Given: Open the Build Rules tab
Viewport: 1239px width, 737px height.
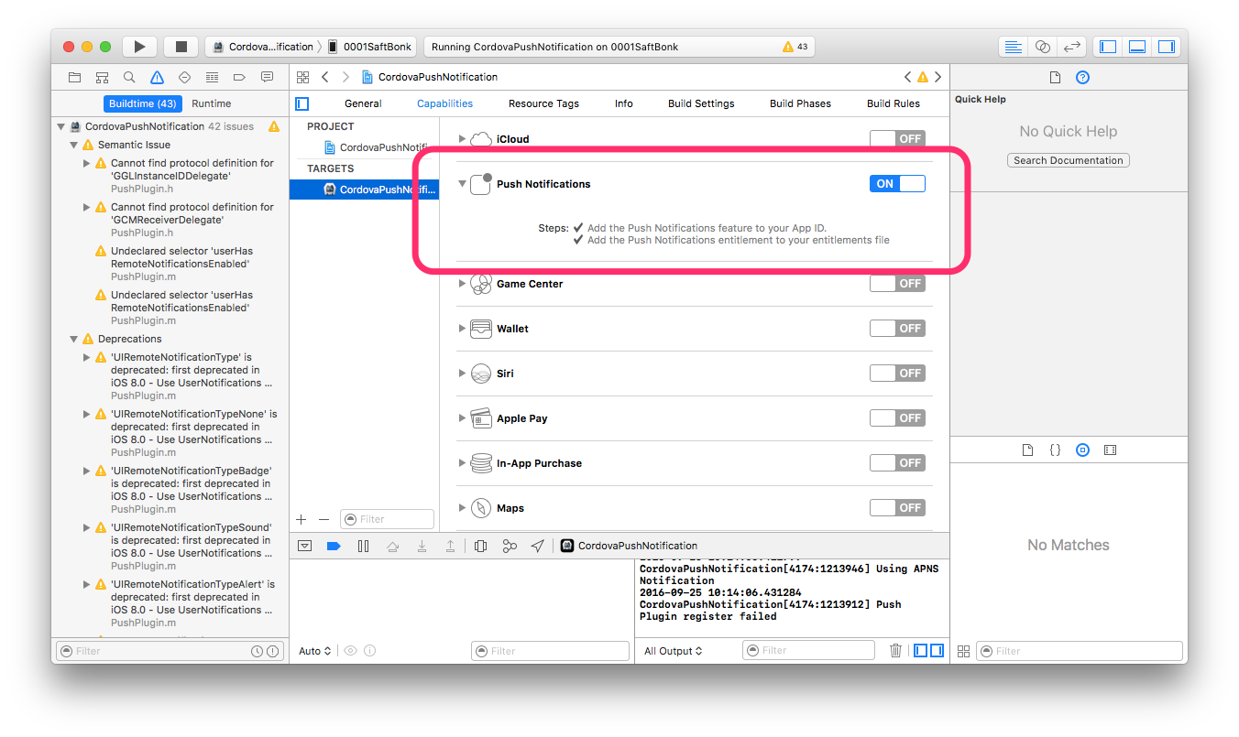Looking at the screenshot, I should 894,103.
